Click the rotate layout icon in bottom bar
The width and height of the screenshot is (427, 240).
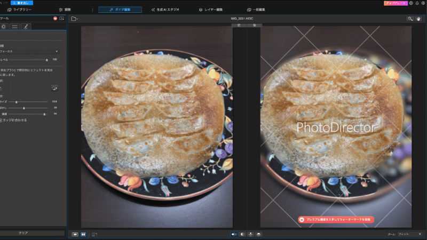pos(94,234)
